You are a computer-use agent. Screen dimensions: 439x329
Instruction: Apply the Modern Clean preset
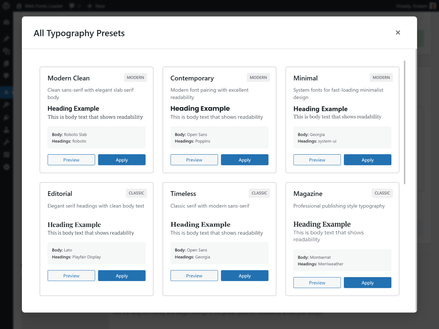[121, 159]
